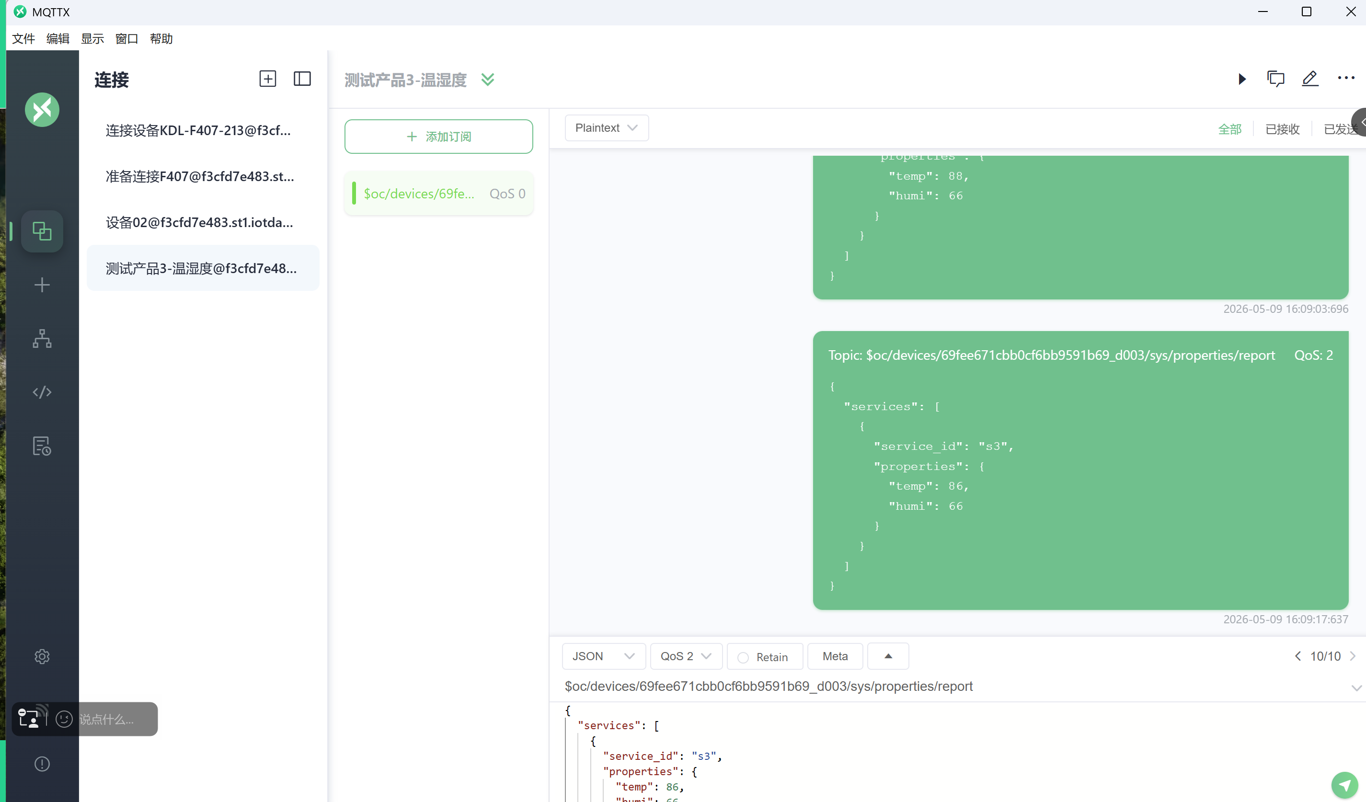Click the QoS: 2 label in the last message

1313,355
